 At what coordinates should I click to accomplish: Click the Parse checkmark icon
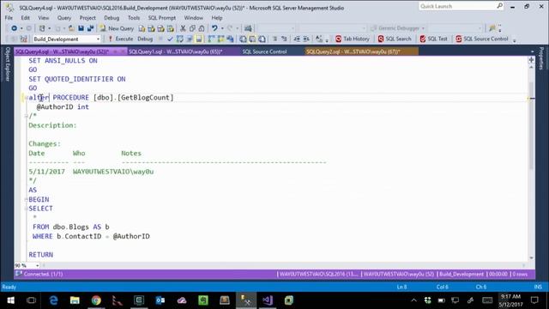pos(170,39)
